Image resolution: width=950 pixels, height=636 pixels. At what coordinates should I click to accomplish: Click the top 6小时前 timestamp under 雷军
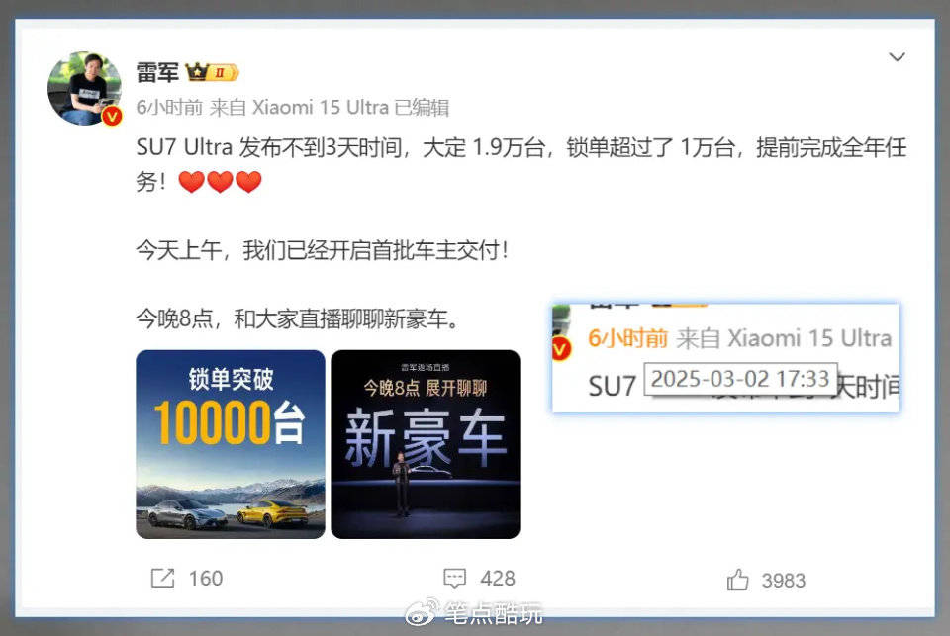tap(169, 107)
